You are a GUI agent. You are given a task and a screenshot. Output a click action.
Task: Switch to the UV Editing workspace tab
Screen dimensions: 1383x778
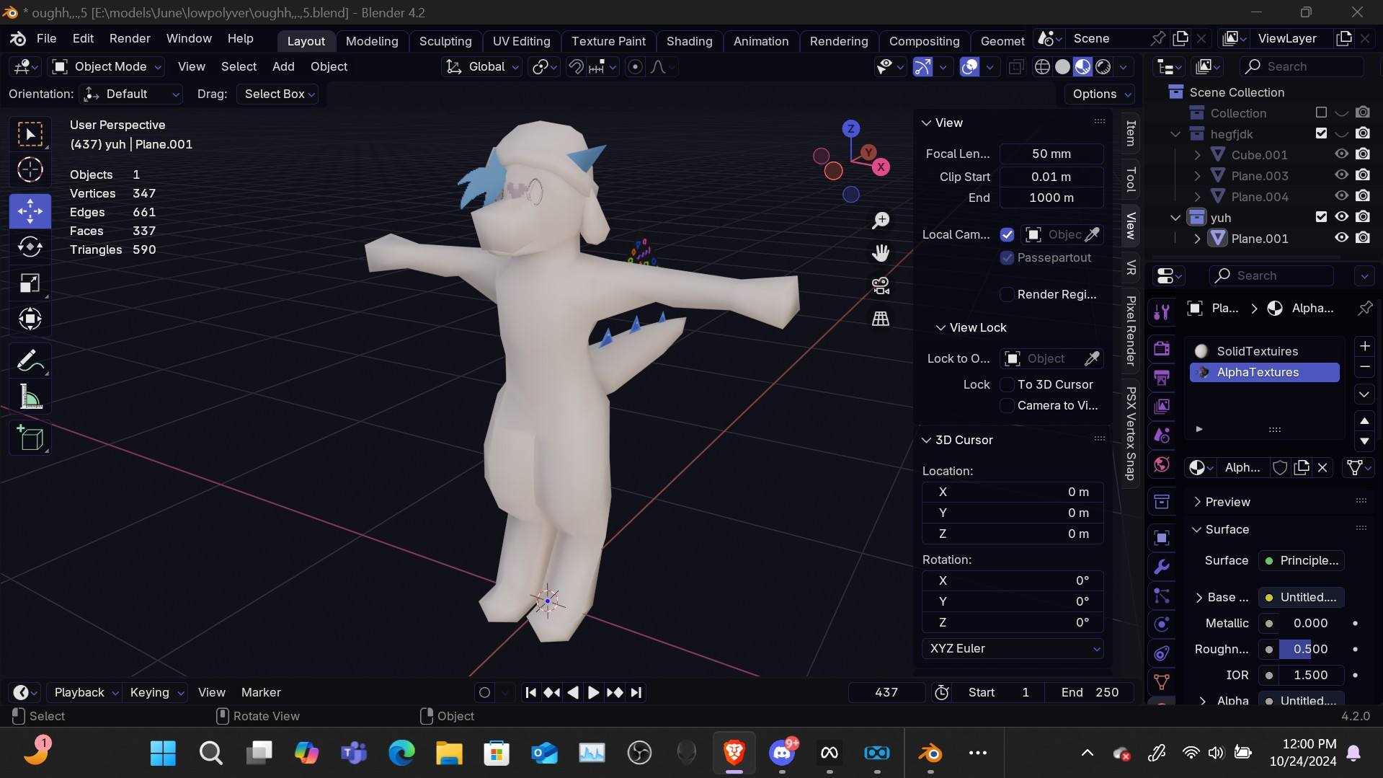pos(521,41)
